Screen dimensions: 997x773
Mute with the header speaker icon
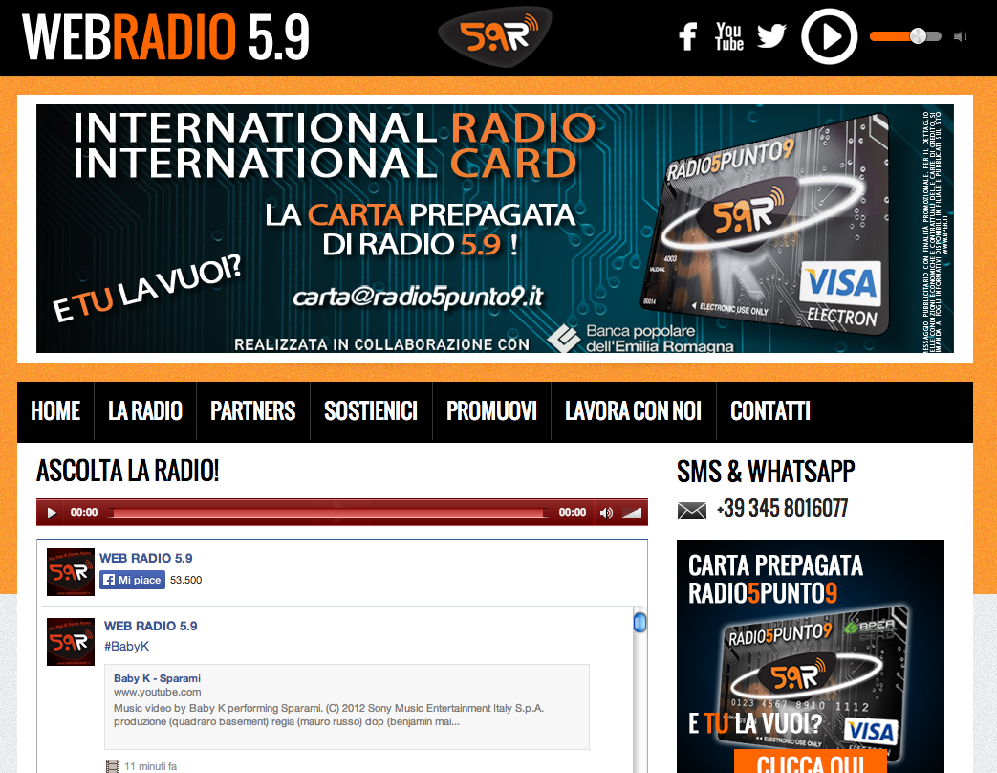[x=960, y=37]
